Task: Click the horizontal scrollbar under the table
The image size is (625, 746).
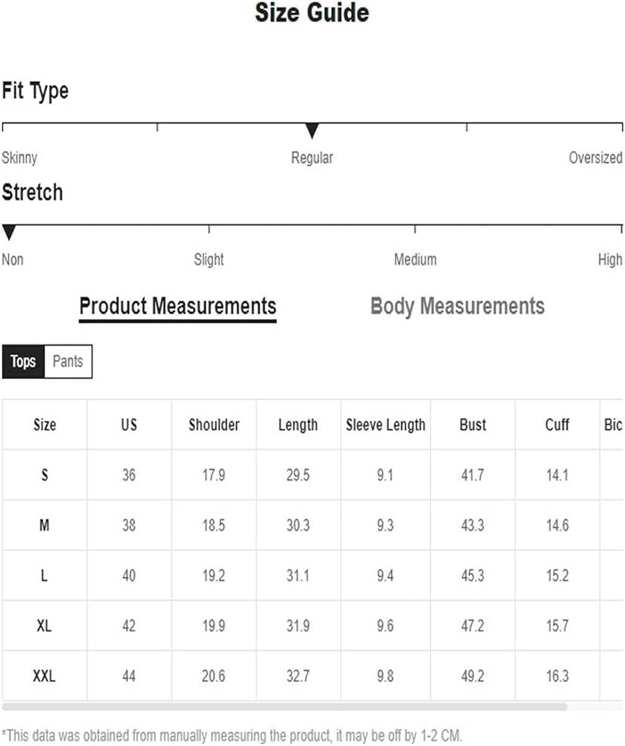Action: pos(285,707)
